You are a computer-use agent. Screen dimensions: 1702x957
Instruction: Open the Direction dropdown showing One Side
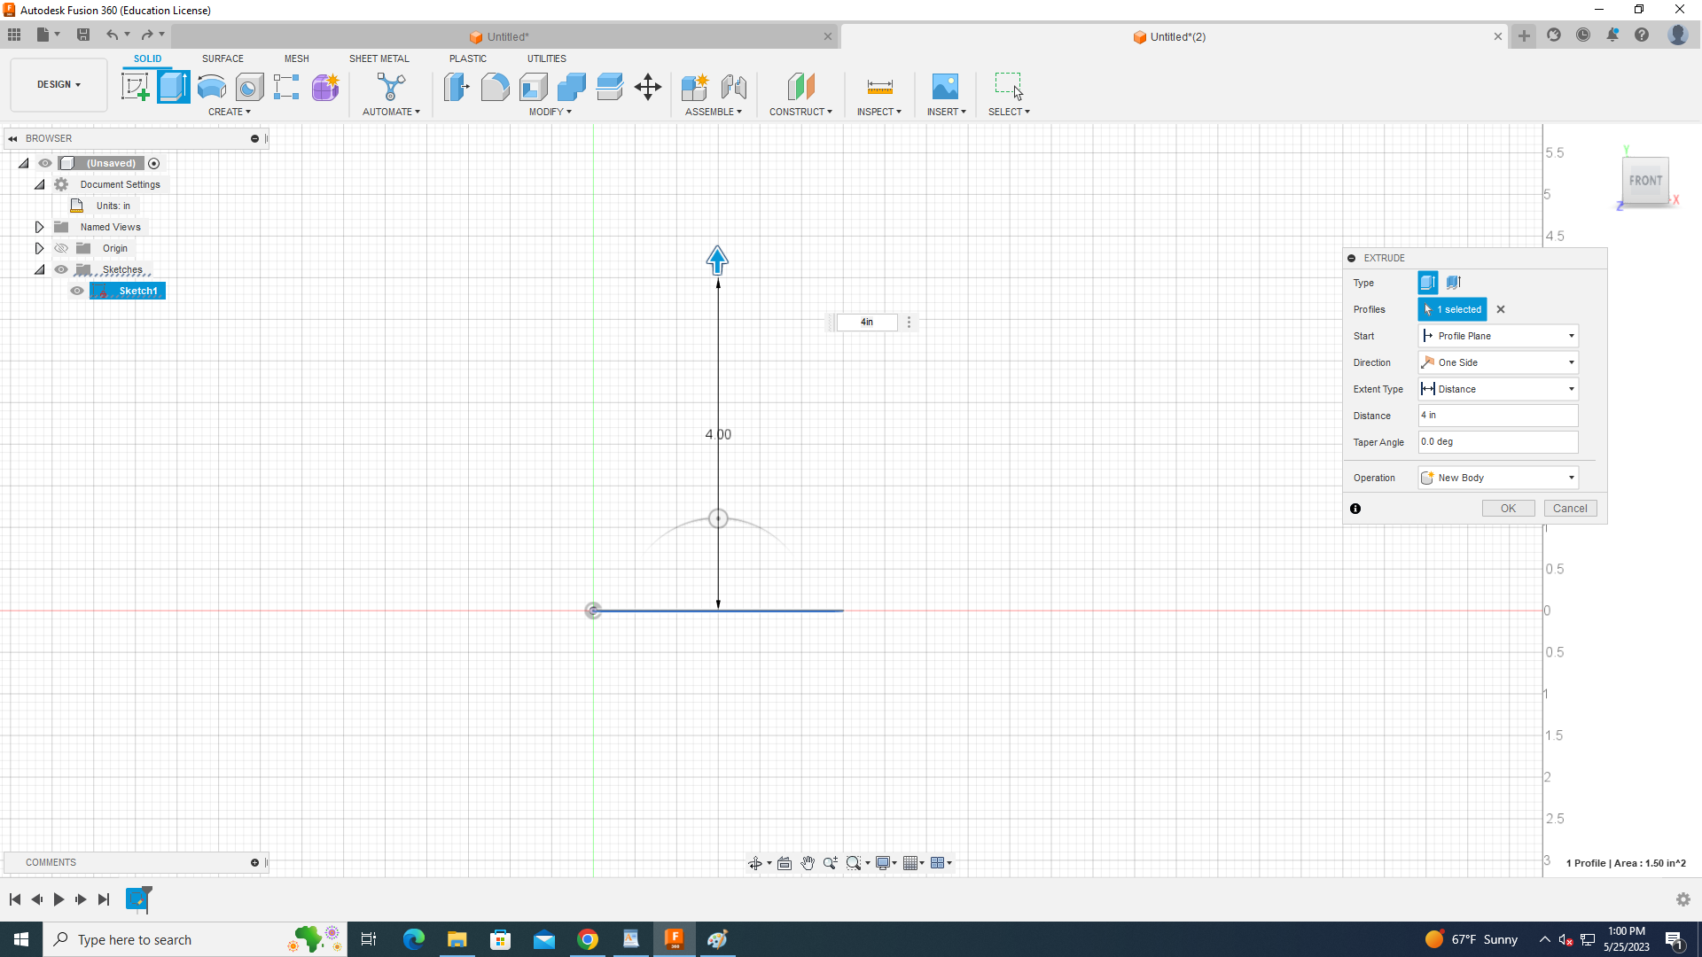tap(1498, 362)
